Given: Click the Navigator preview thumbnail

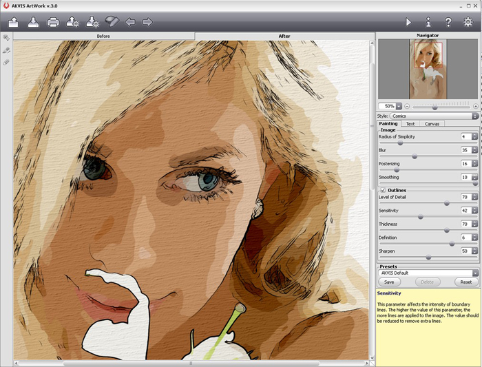Looking at the screenshot, I should point(428,69).
